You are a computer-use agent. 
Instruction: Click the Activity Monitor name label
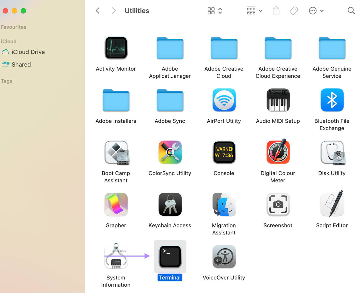[116, 69]
